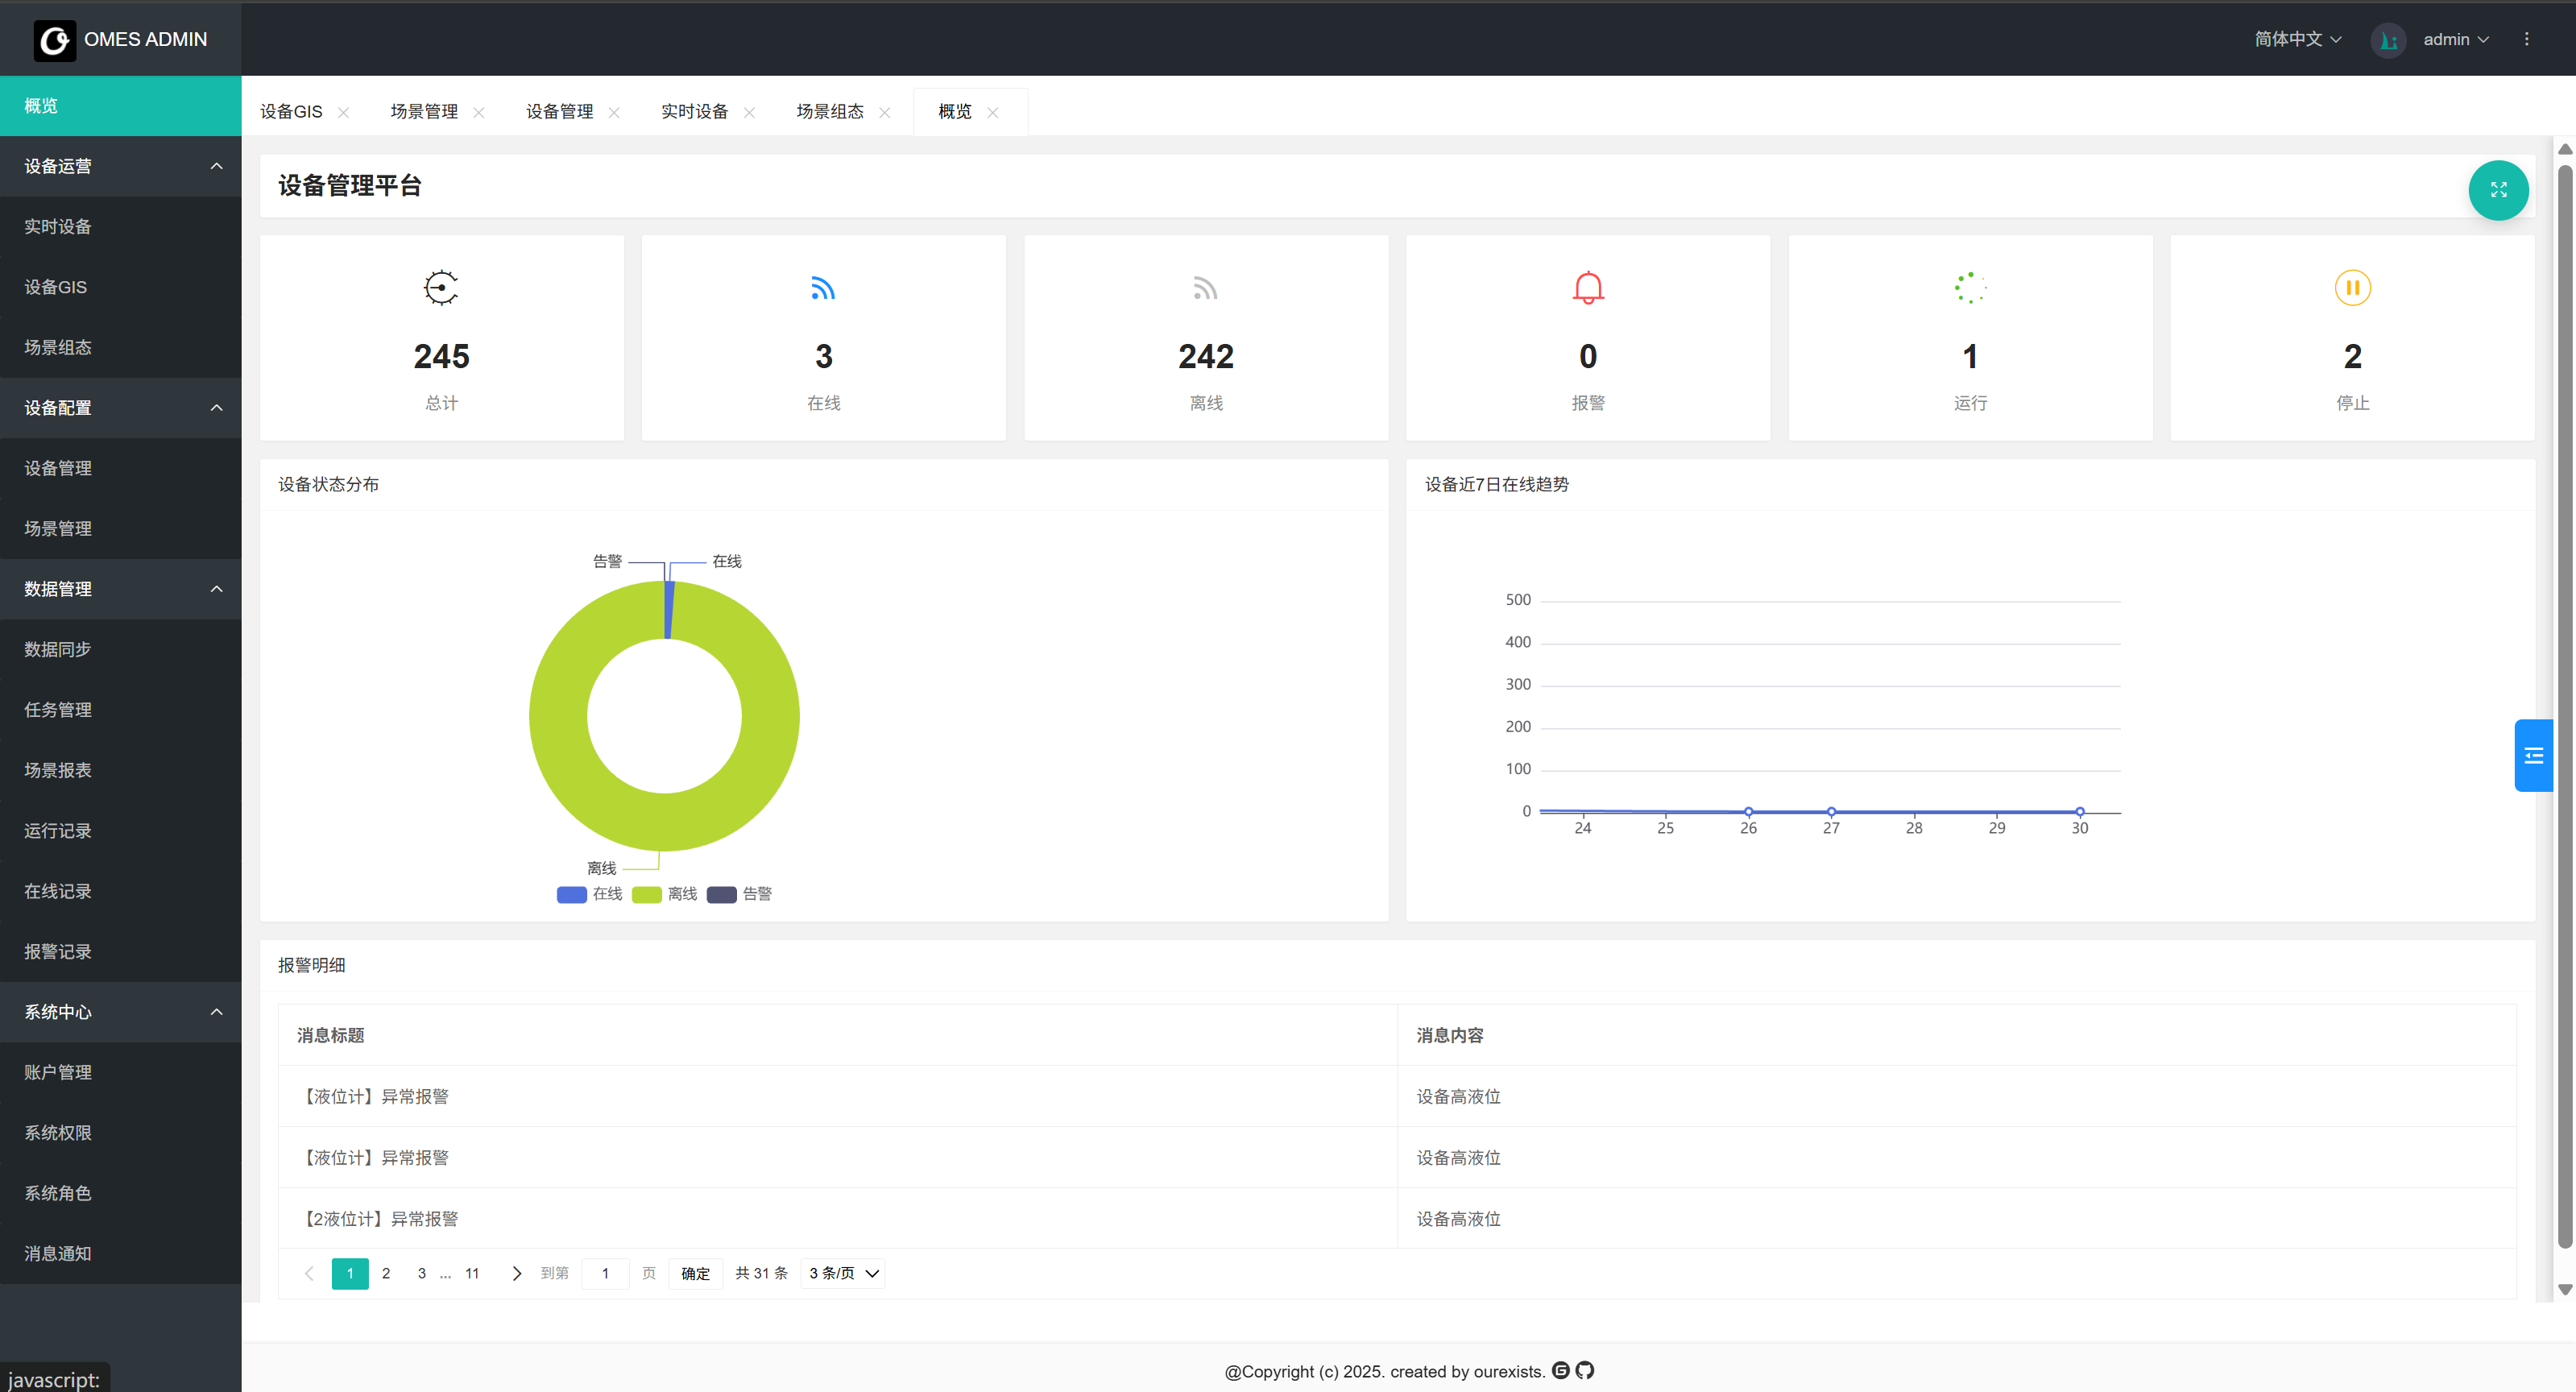Click the GitHub icon in footer
Screen dimensions: 2576x1392
tap(1584, 1370)
